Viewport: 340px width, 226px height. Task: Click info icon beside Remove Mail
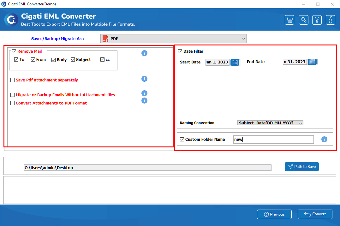click(144, 53)
